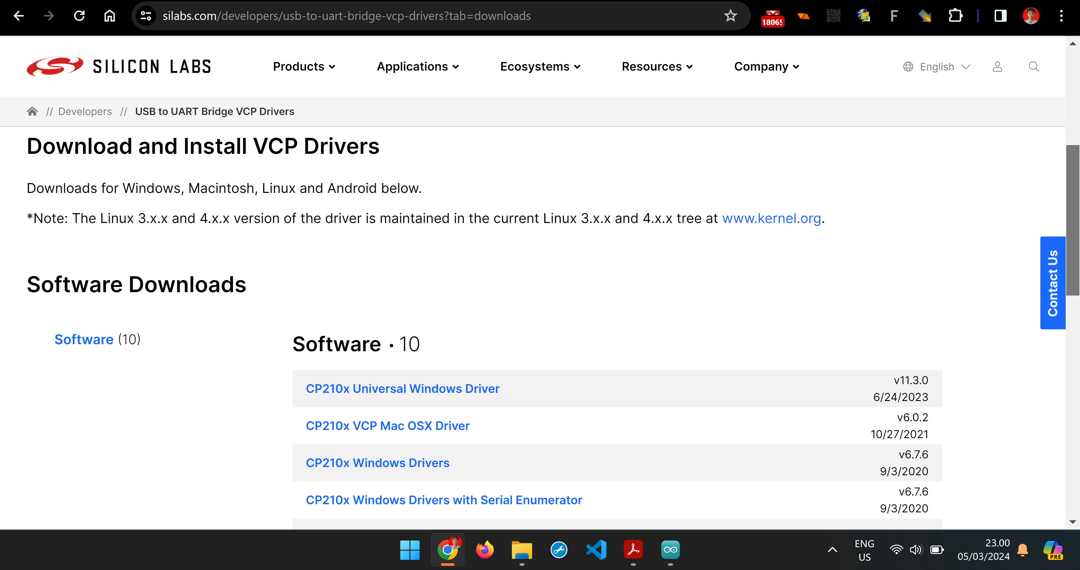
Task: Open the browser home page icon
Action: pyautogui.click(x=110, y=16)
